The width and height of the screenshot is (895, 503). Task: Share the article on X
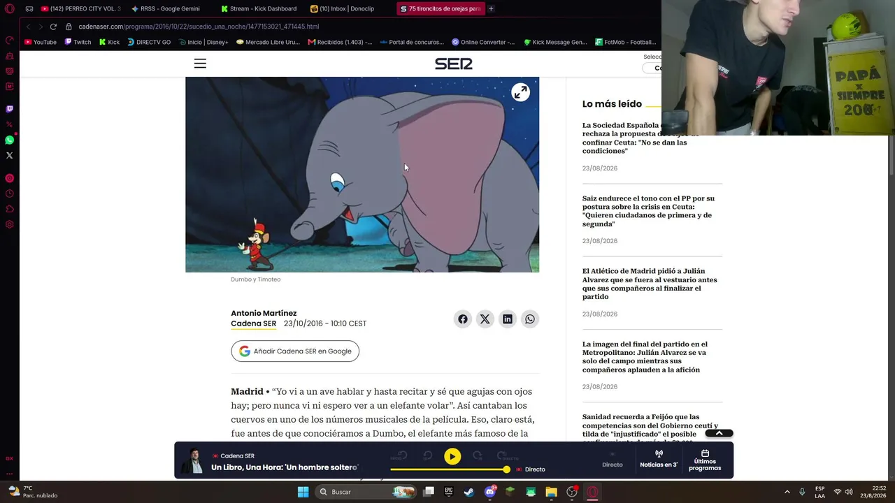point(485,319)
